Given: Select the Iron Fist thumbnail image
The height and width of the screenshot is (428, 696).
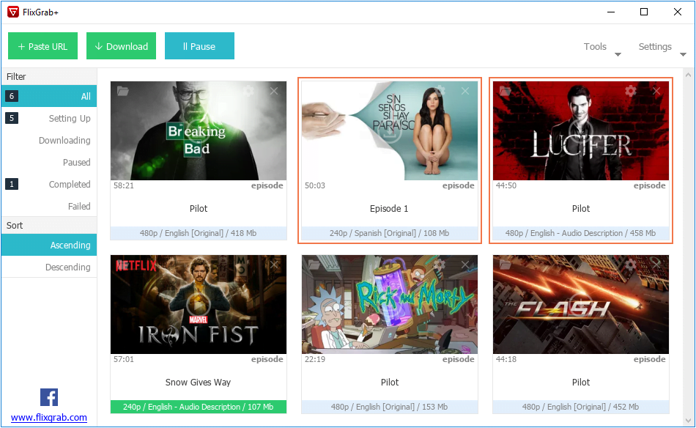Looking at the screenshot, I should click(199, 304).
